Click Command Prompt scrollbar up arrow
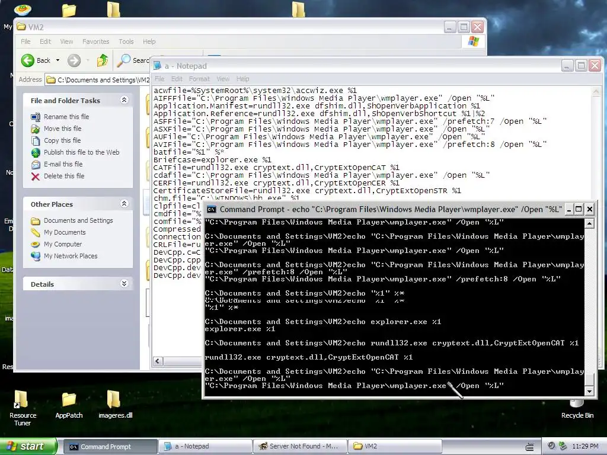The width and height of the screenshot is (607, 455). 589,223
